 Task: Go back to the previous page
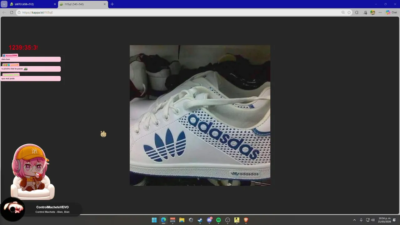(x=4, y=12)
